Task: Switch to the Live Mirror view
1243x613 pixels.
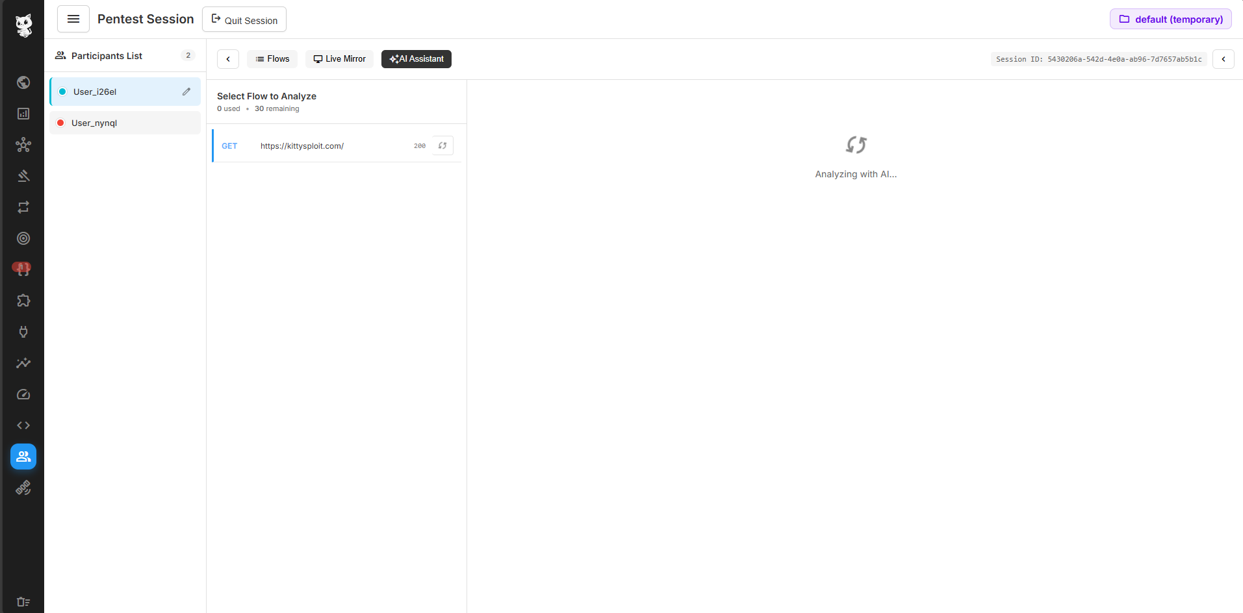Action: point(339,58)
